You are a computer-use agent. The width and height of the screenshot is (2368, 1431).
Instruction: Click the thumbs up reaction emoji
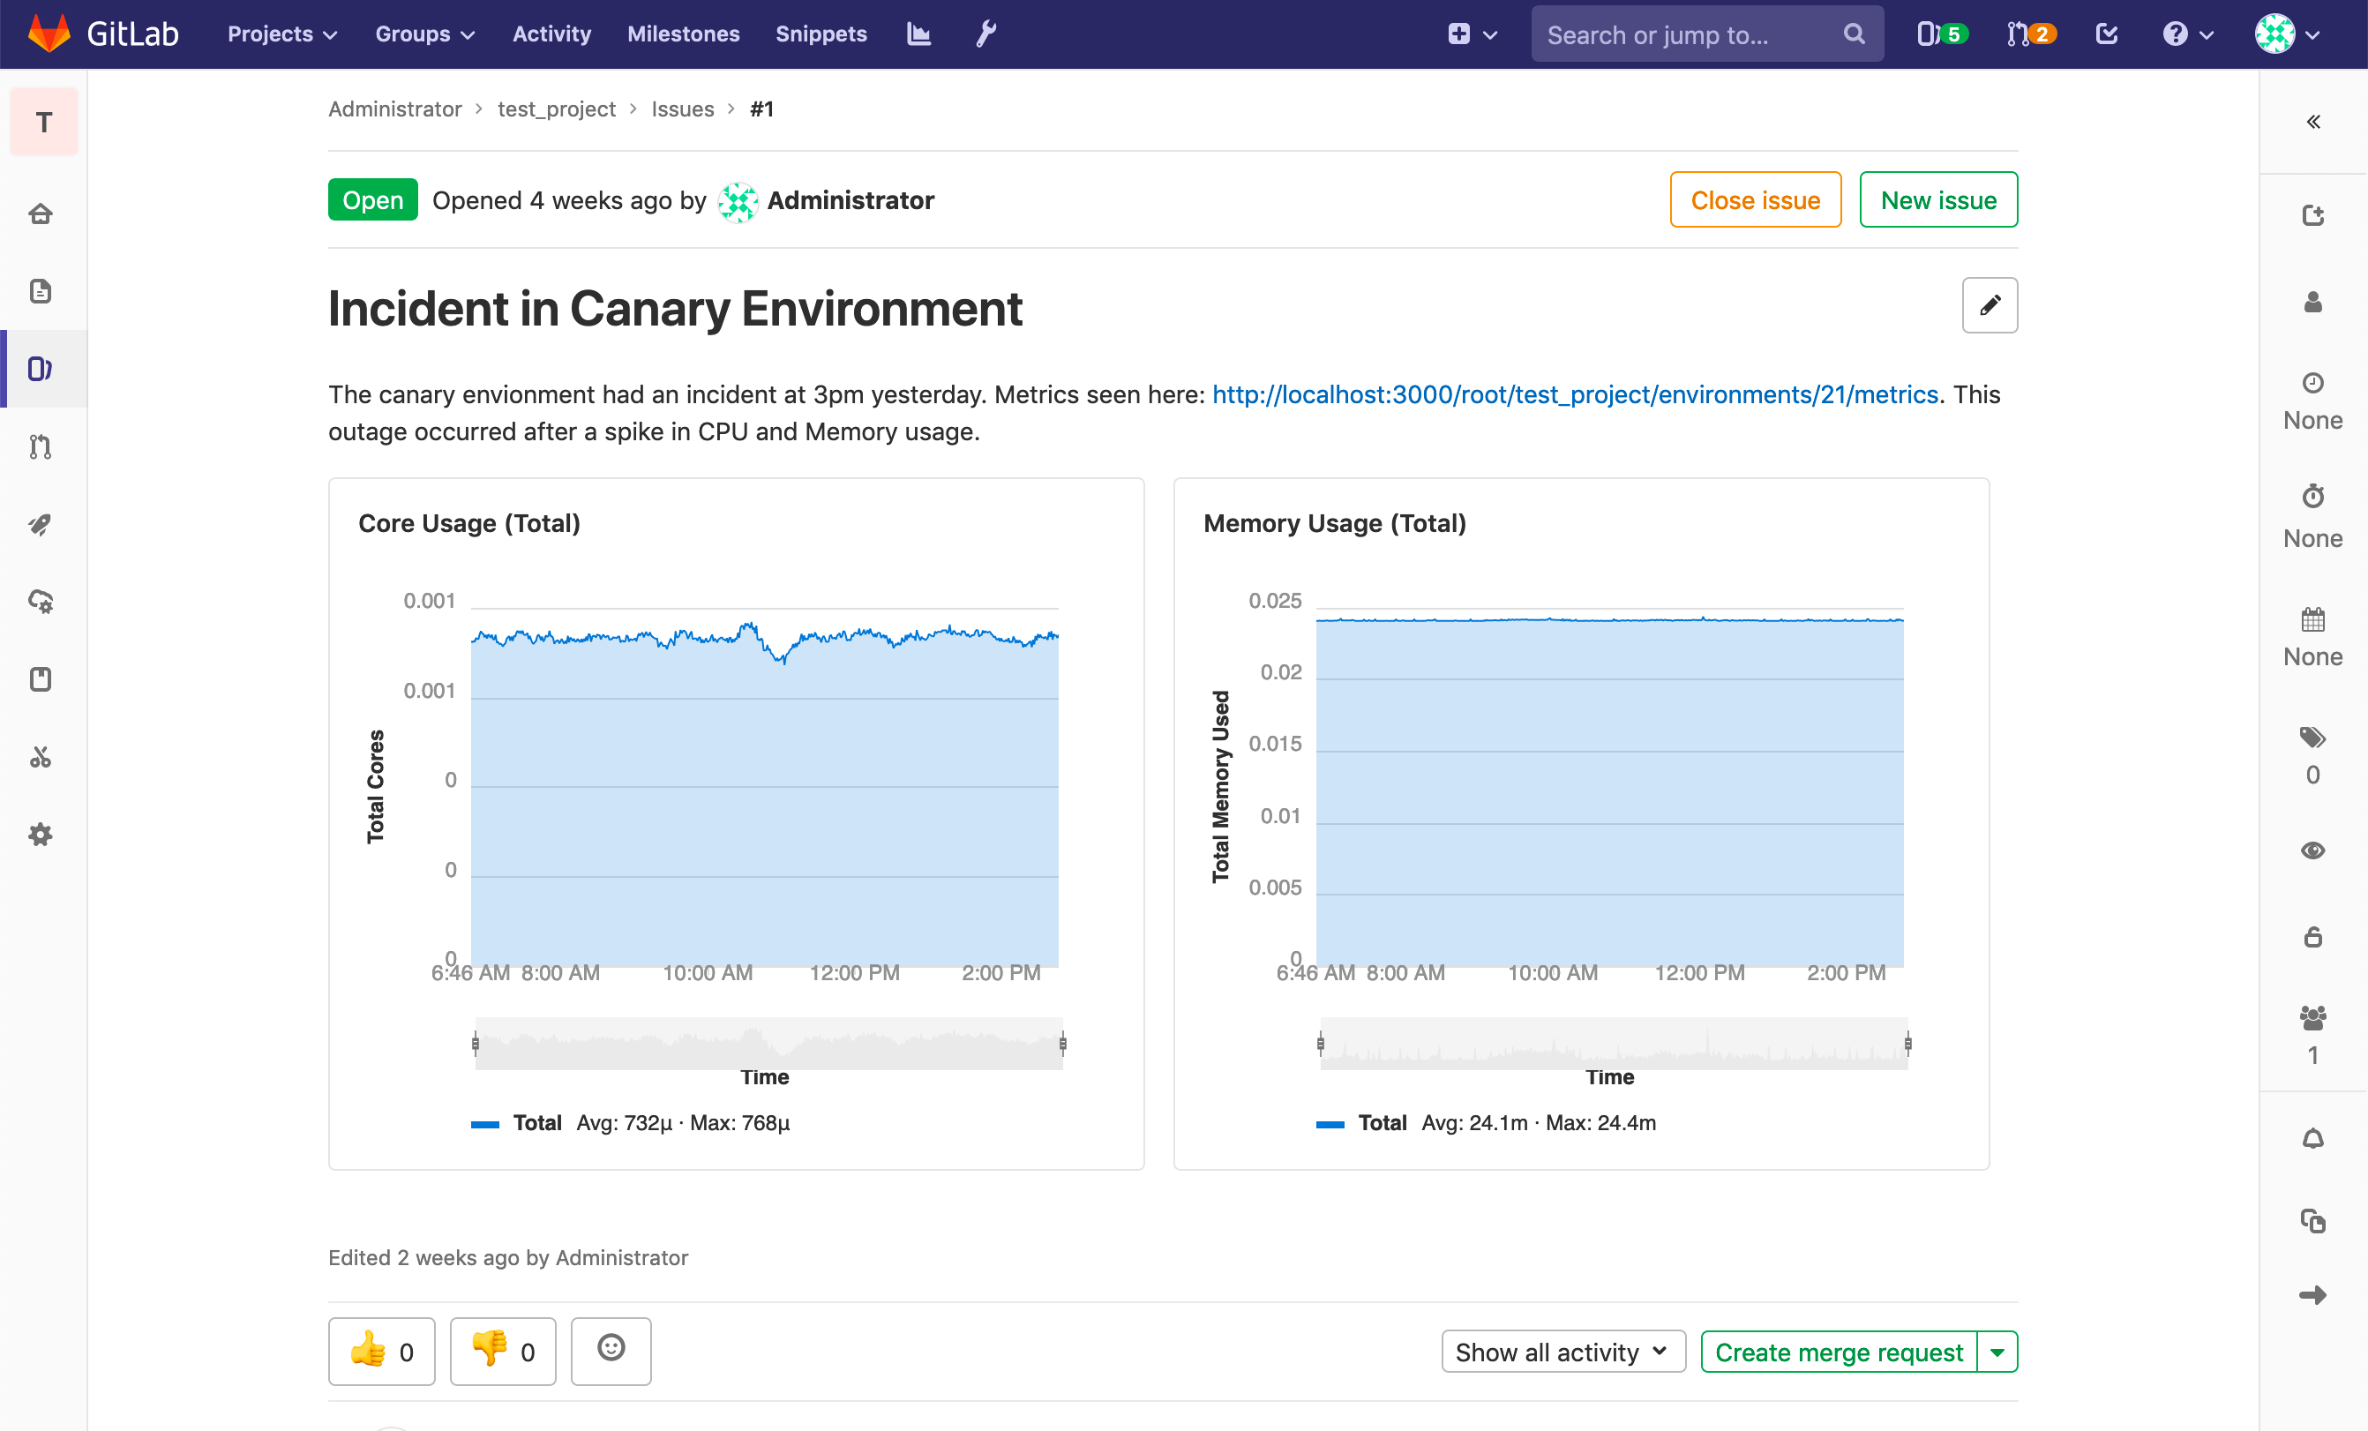coord(380,1350)
